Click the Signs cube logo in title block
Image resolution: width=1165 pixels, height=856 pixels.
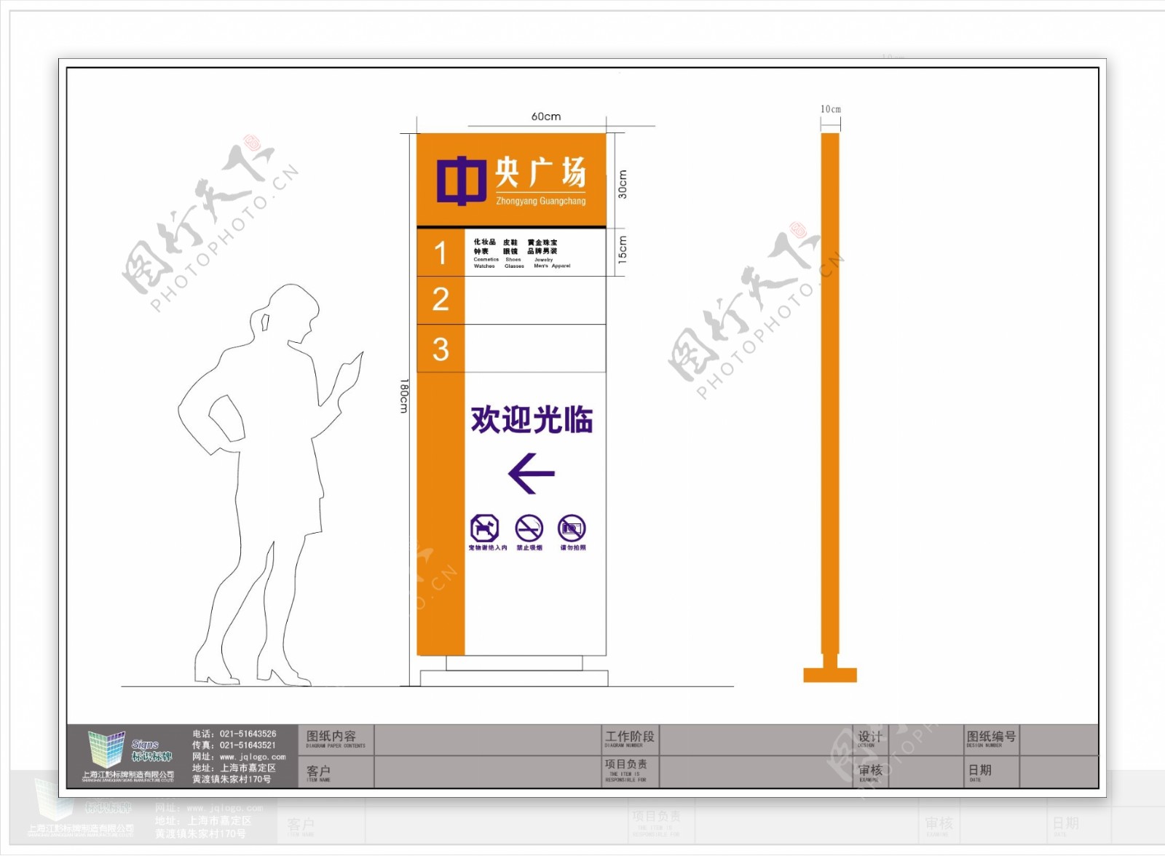point(106,749)
